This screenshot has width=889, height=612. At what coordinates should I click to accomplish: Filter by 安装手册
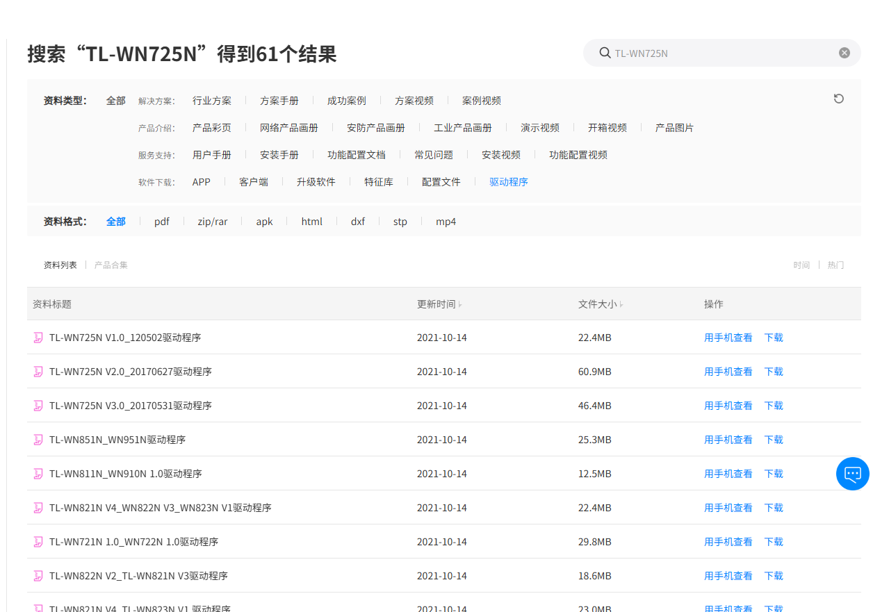click(279, 155)
